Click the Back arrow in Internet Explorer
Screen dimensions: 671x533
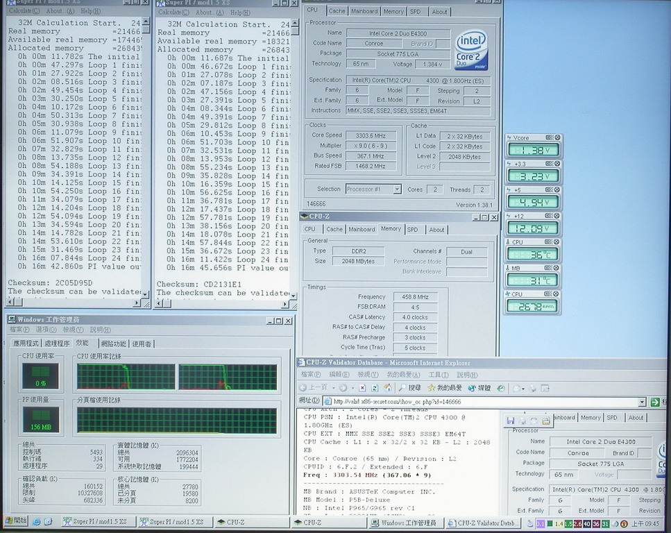point(303,388)
